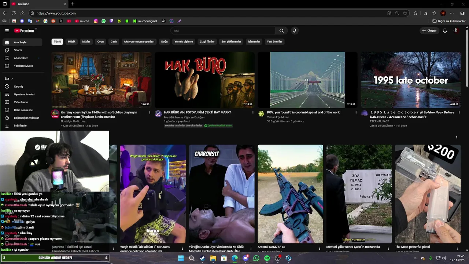This screenshot has height=264, width=469.
Task: Open the Twitch bookmark icon
Action: pos(111,21)
